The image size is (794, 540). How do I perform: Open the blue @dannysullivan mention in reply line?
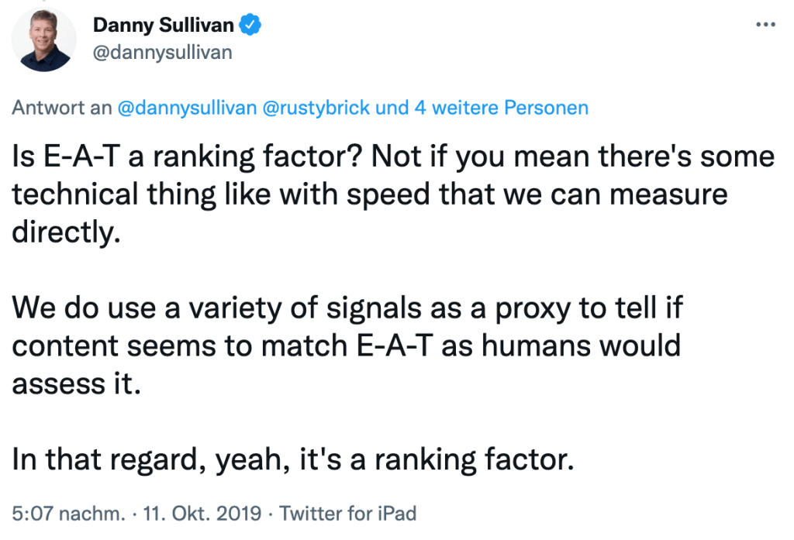click(x=186, y=108)
